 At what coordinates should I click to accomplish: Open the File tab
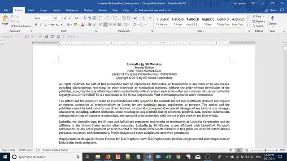tap(6, 10)
